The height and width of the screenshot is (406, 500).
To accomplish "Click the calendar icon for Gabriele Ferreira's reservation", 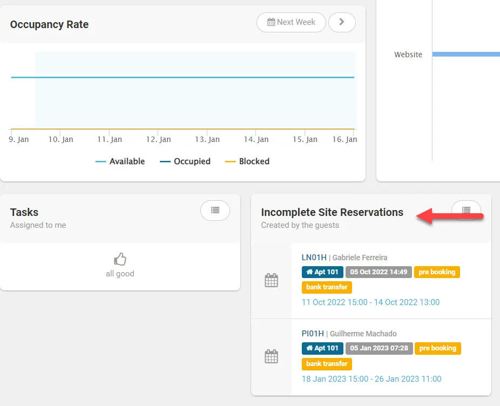I will coord(272,280).
